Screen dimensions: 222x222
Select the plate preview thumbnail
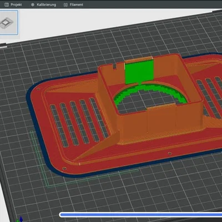tap(8, 23)
